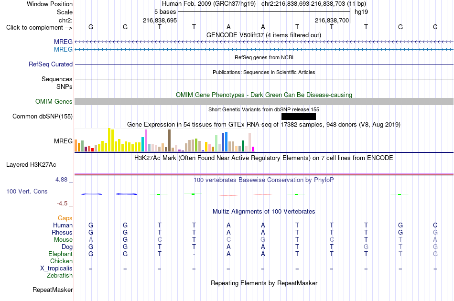Viewport: 454px width, 301px height.
Task: Select the 'Scale' label at left
Action: [65, 12]
